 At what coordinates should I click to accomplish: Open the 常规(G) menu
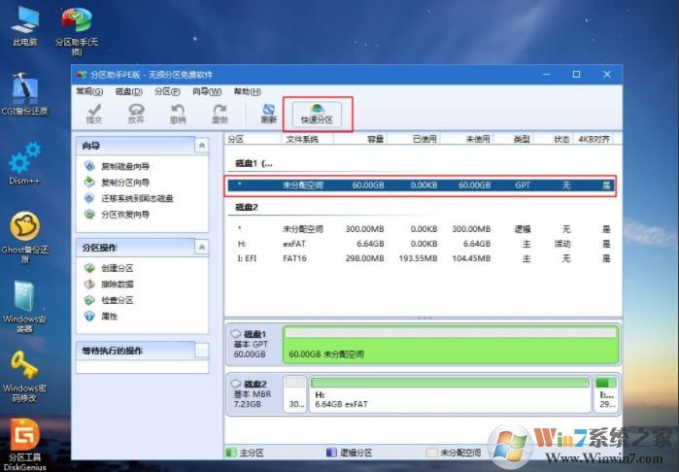(x=89, y=91)
